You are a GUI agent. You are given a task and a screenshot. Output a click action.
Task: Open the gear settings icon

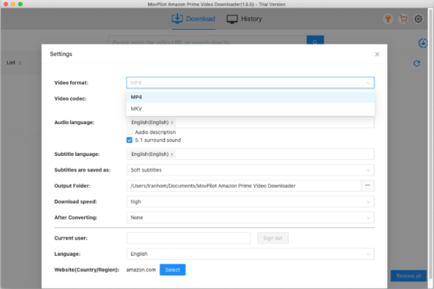418,19
